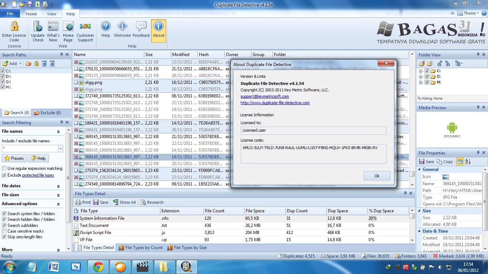
Task: Open the duplicate-file-detective.com link
Action: tap(275, 103)
